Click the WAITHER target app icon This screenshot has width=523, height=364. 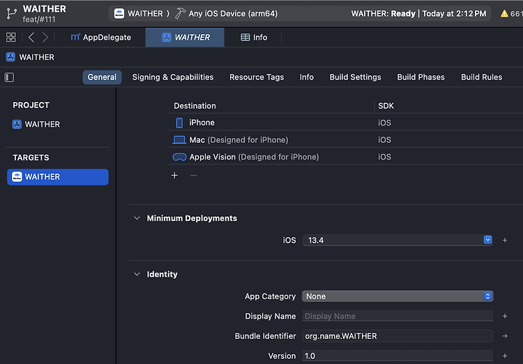pos(17,177)
